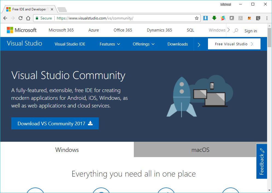Click the Michael profile button
The width and height of the screenshot is (272, 193).
[x=225, y=4]
